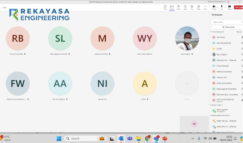Open the Chat panel
Viewport: 243px width, 143px height.
165,7
